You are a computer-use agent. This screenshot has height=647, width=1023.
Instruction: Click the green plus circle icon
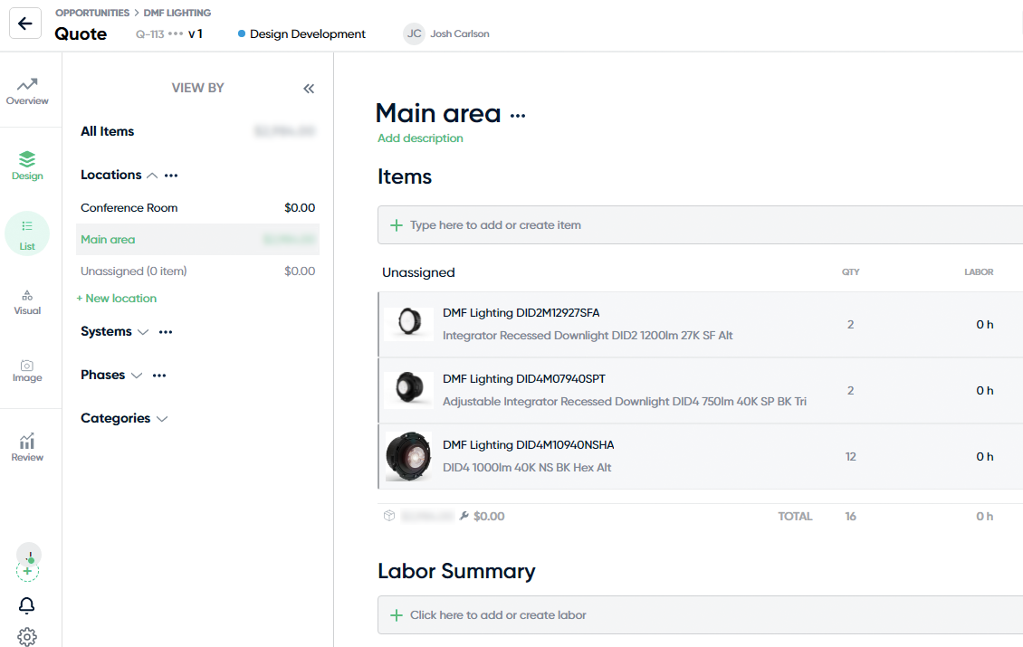point(27,571)
